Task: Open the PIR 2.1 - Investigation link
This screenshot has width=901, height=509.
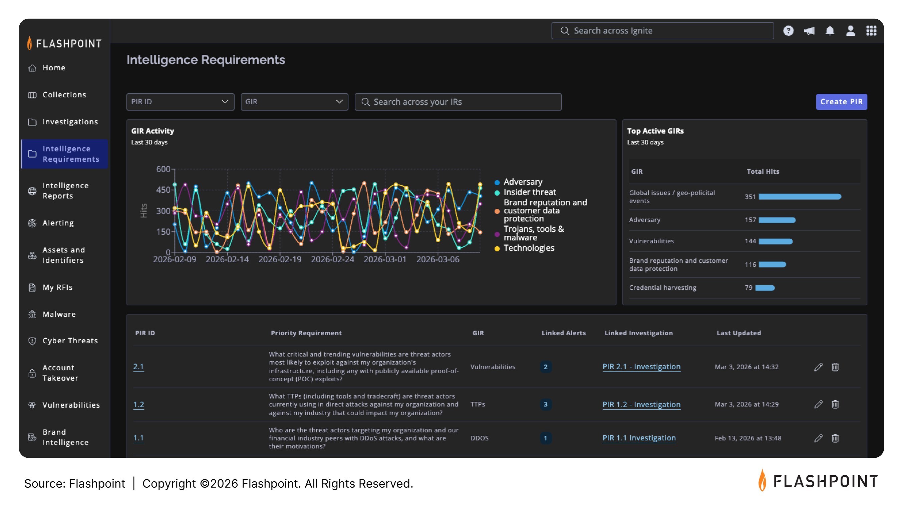Action: pos(641,367)
